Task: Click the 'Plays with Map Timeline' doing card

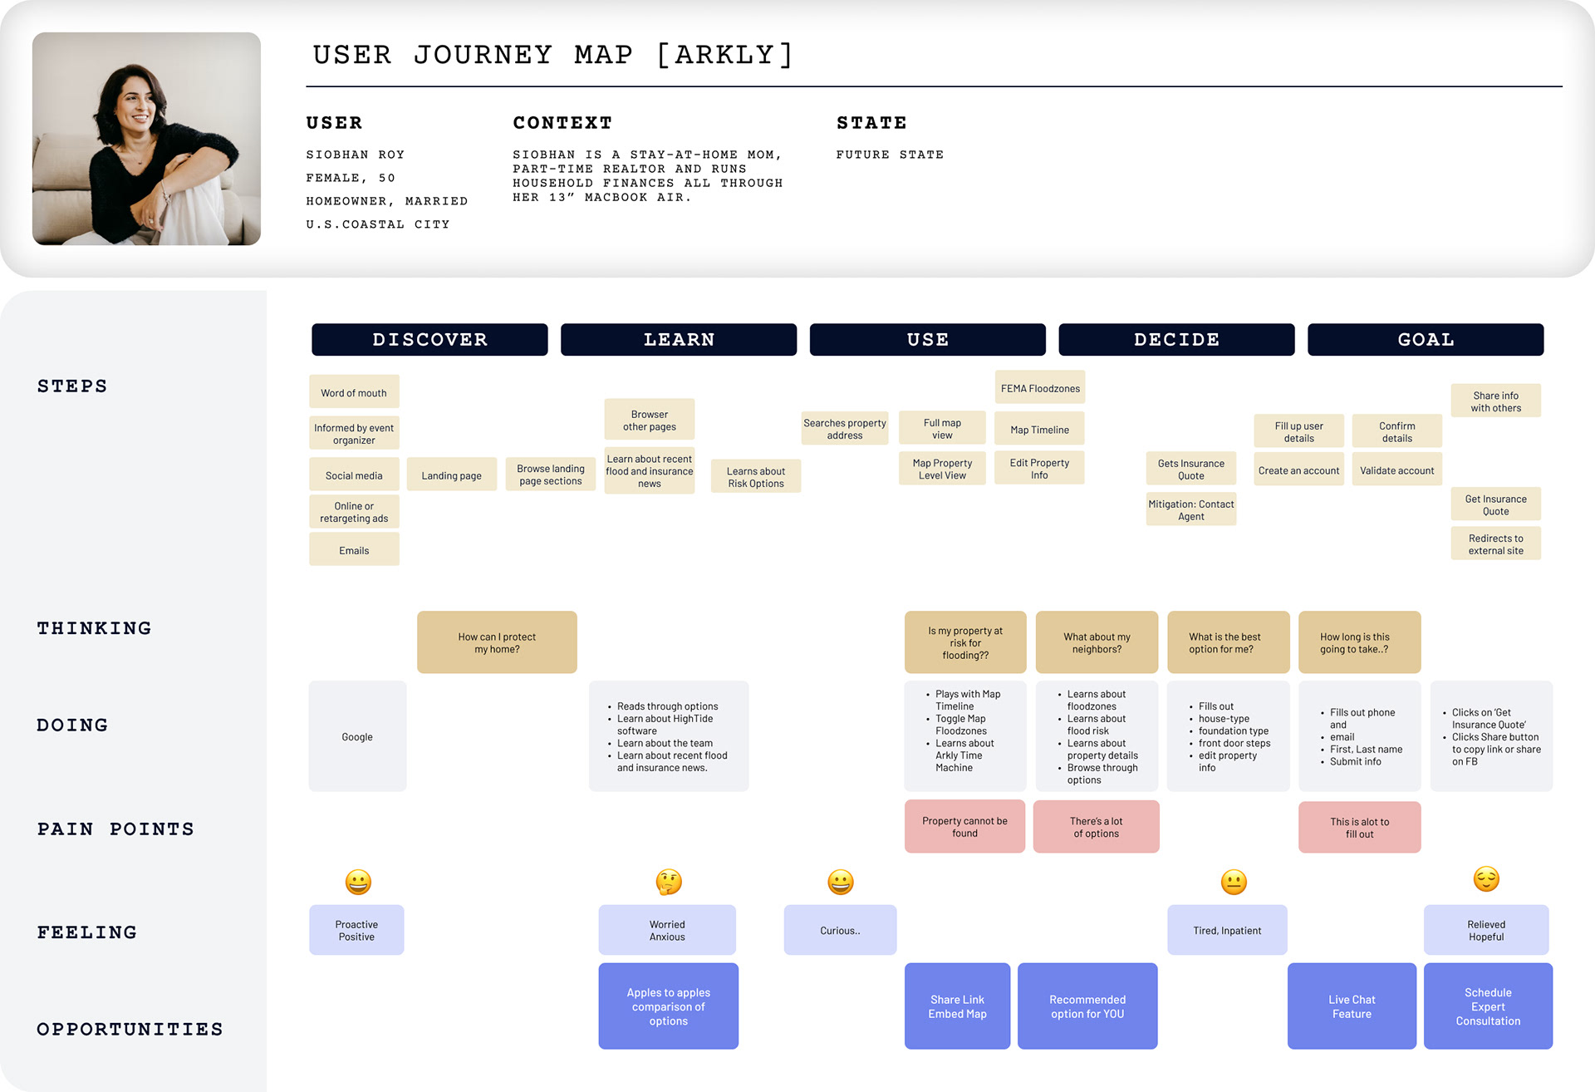Action: pyautogui.click(x=965, y=736)
